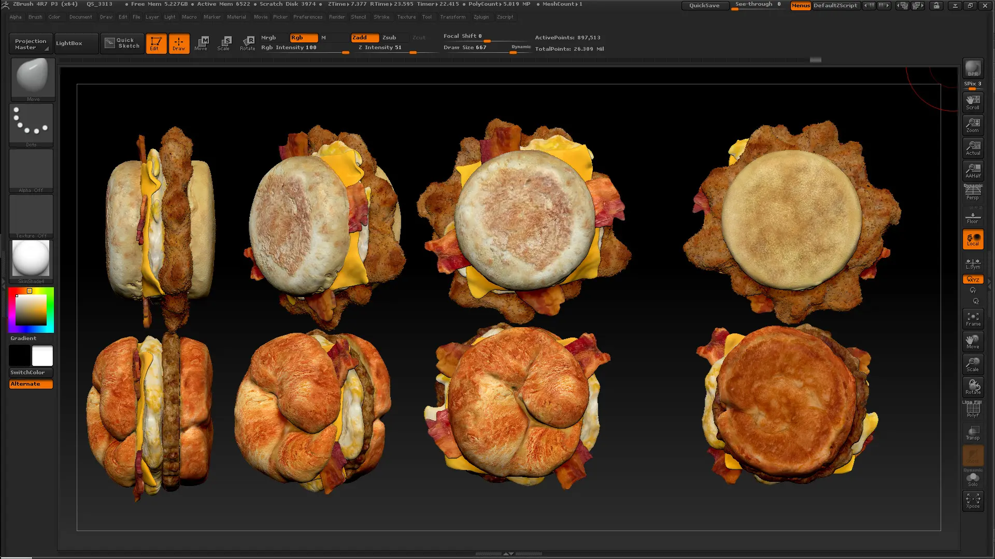This screenshot has width=995, height=559.
Task: Adjust the See-through slider
Action: tap(759, 5)
